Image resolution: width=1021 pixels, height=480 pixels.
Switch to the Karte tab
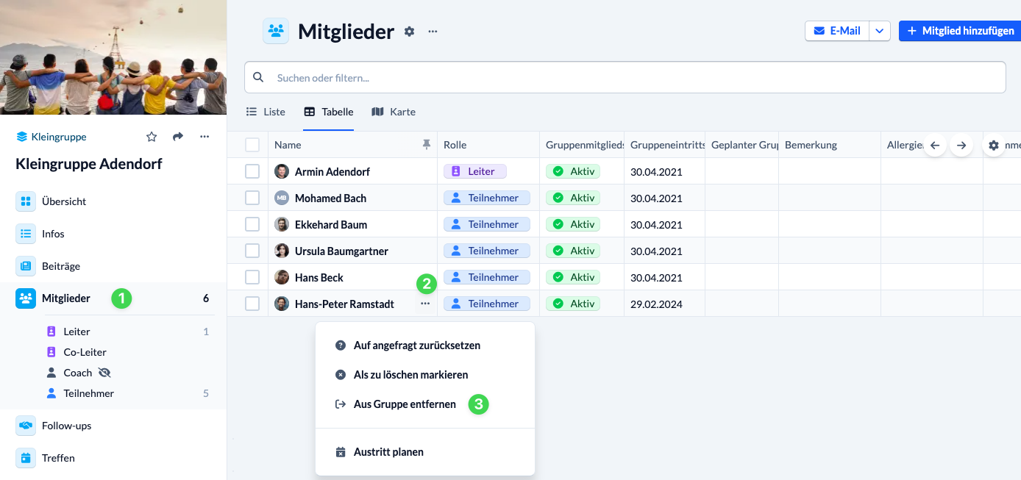pyautogui.click(x=394, y=112)
